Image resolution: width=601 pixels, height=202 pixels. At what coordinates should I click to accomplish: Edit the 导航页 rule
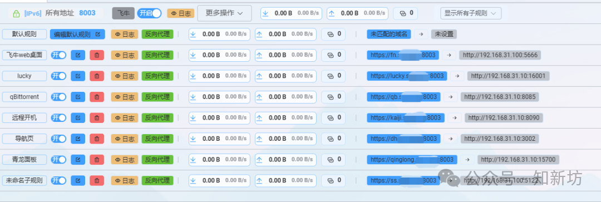pyautogui.click(x=78, y=139)
